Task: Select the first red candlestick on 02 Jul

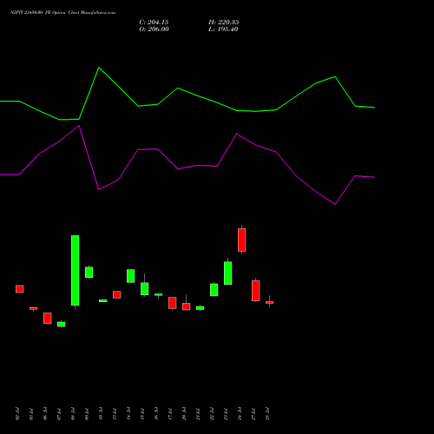Action: [20, 289]
